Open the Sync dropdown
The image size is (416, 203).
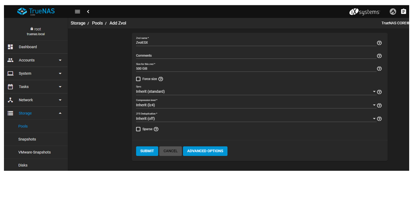256,91
